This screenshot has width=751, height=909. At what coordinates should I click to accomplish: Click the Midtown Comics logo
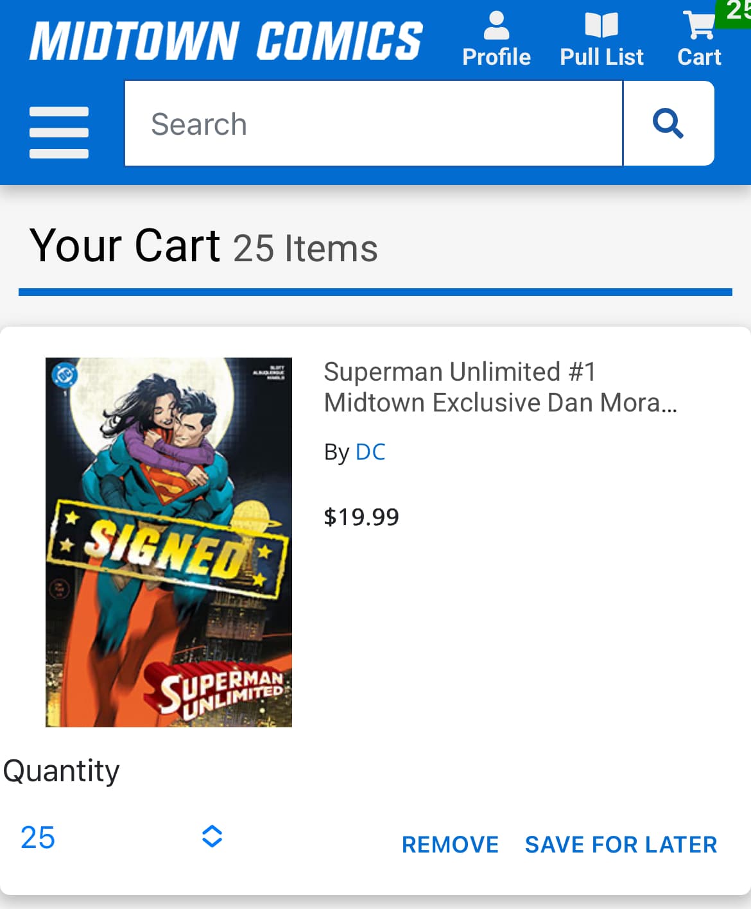(x=226, y=41)
